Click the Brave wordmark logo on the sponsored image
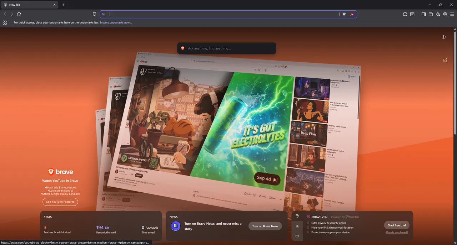The height and width of the screenshot is (245, 457). click(x=60, y=172)
